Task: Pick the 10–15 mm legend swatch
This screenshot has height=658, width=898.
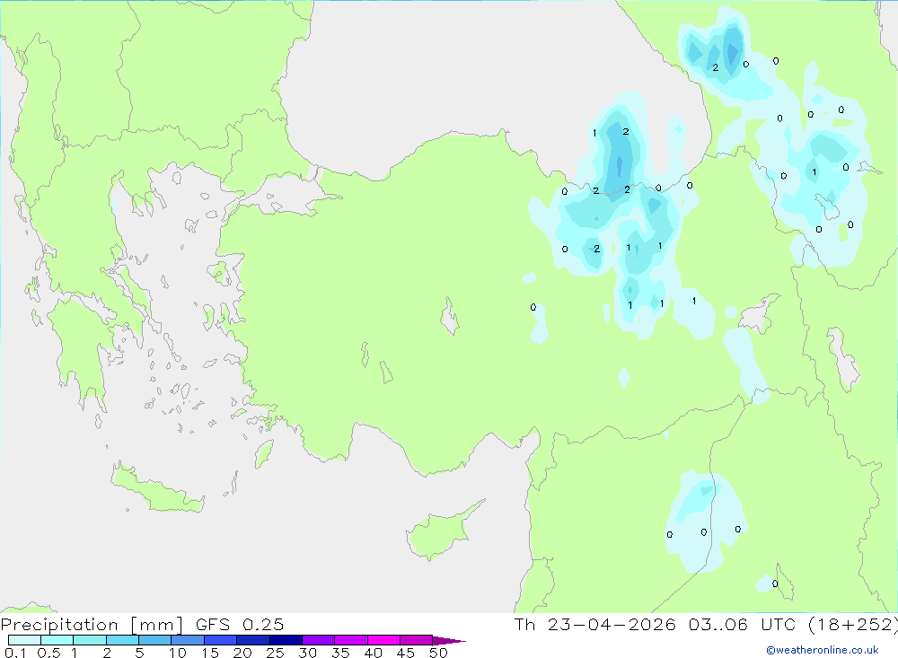Action: point(188,640)
